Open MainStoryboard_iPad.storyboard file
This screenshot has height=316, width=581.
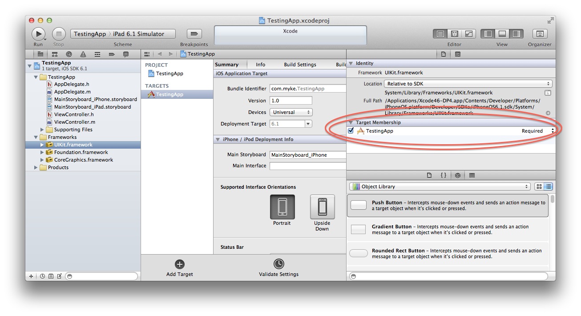pos(93,107)
